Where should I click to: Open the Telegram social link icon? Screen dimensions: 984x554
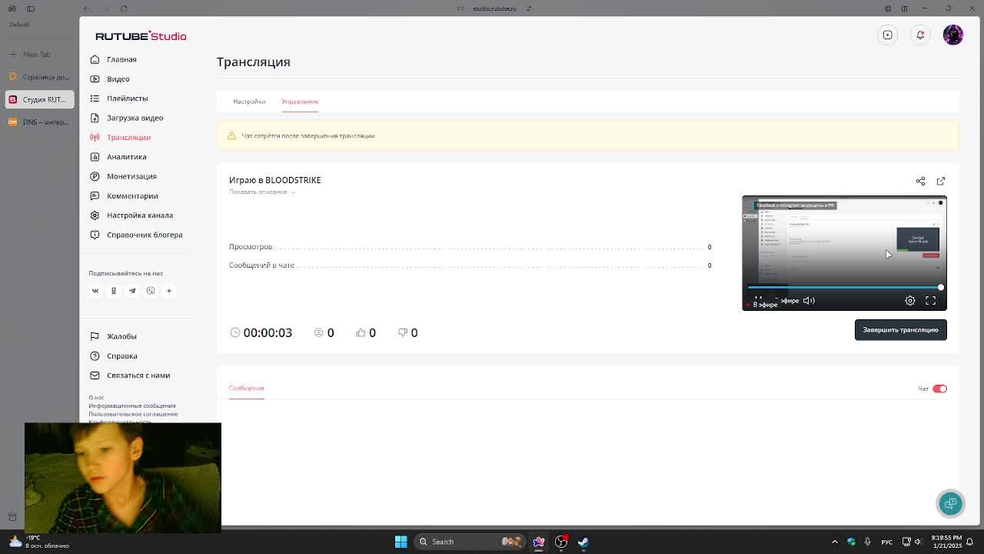pos(132,291)
